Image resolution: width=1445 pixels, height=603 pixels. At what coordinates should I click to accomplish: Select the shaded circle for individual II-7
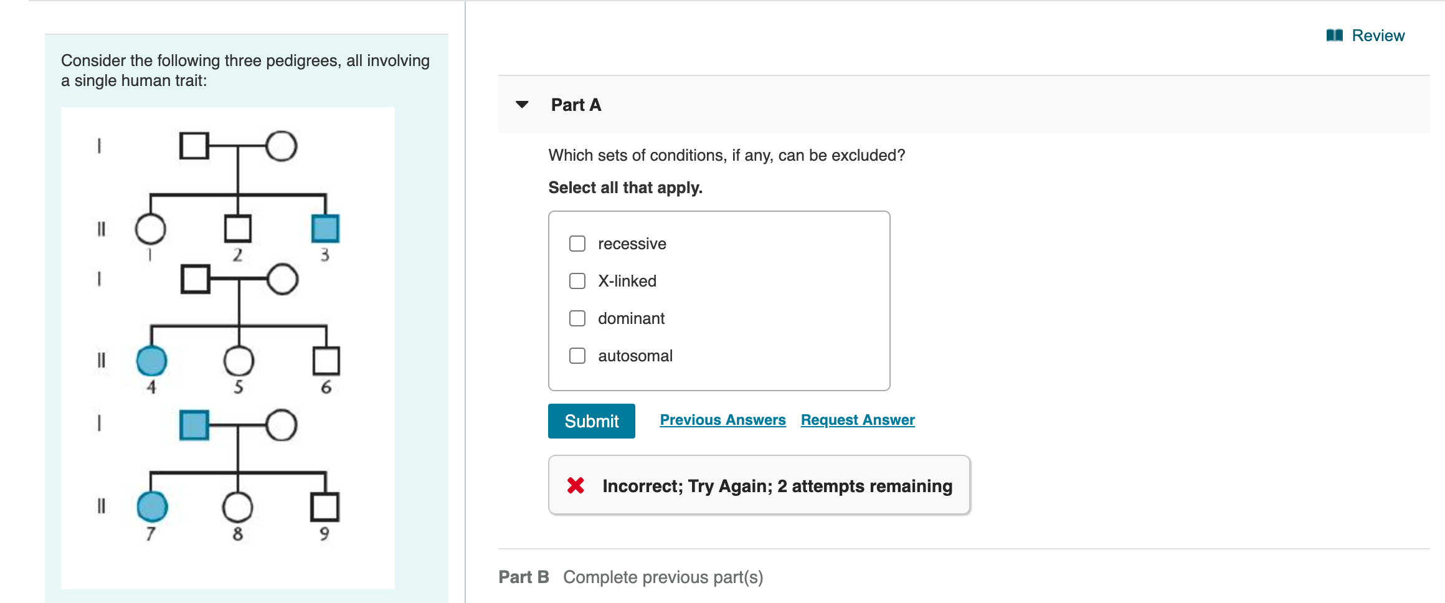click(x=151, y=506)
